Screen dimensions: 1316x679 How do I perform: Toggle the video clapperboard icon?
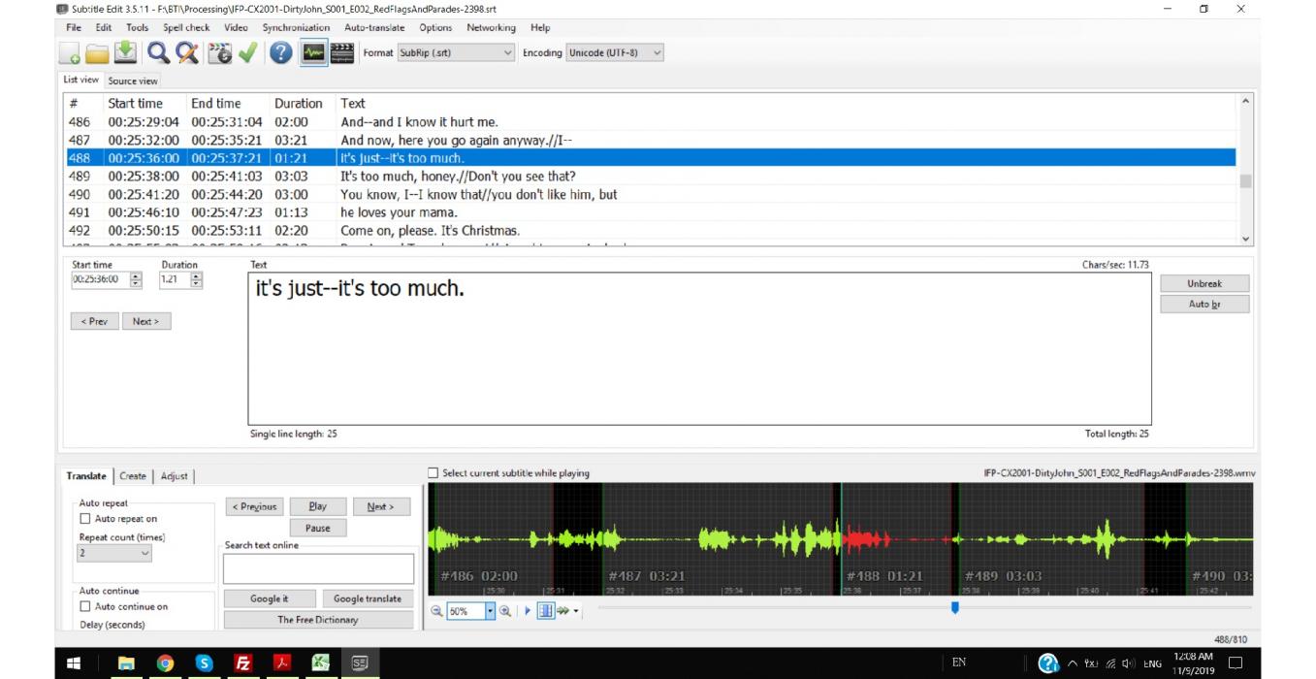pos(341,53)
